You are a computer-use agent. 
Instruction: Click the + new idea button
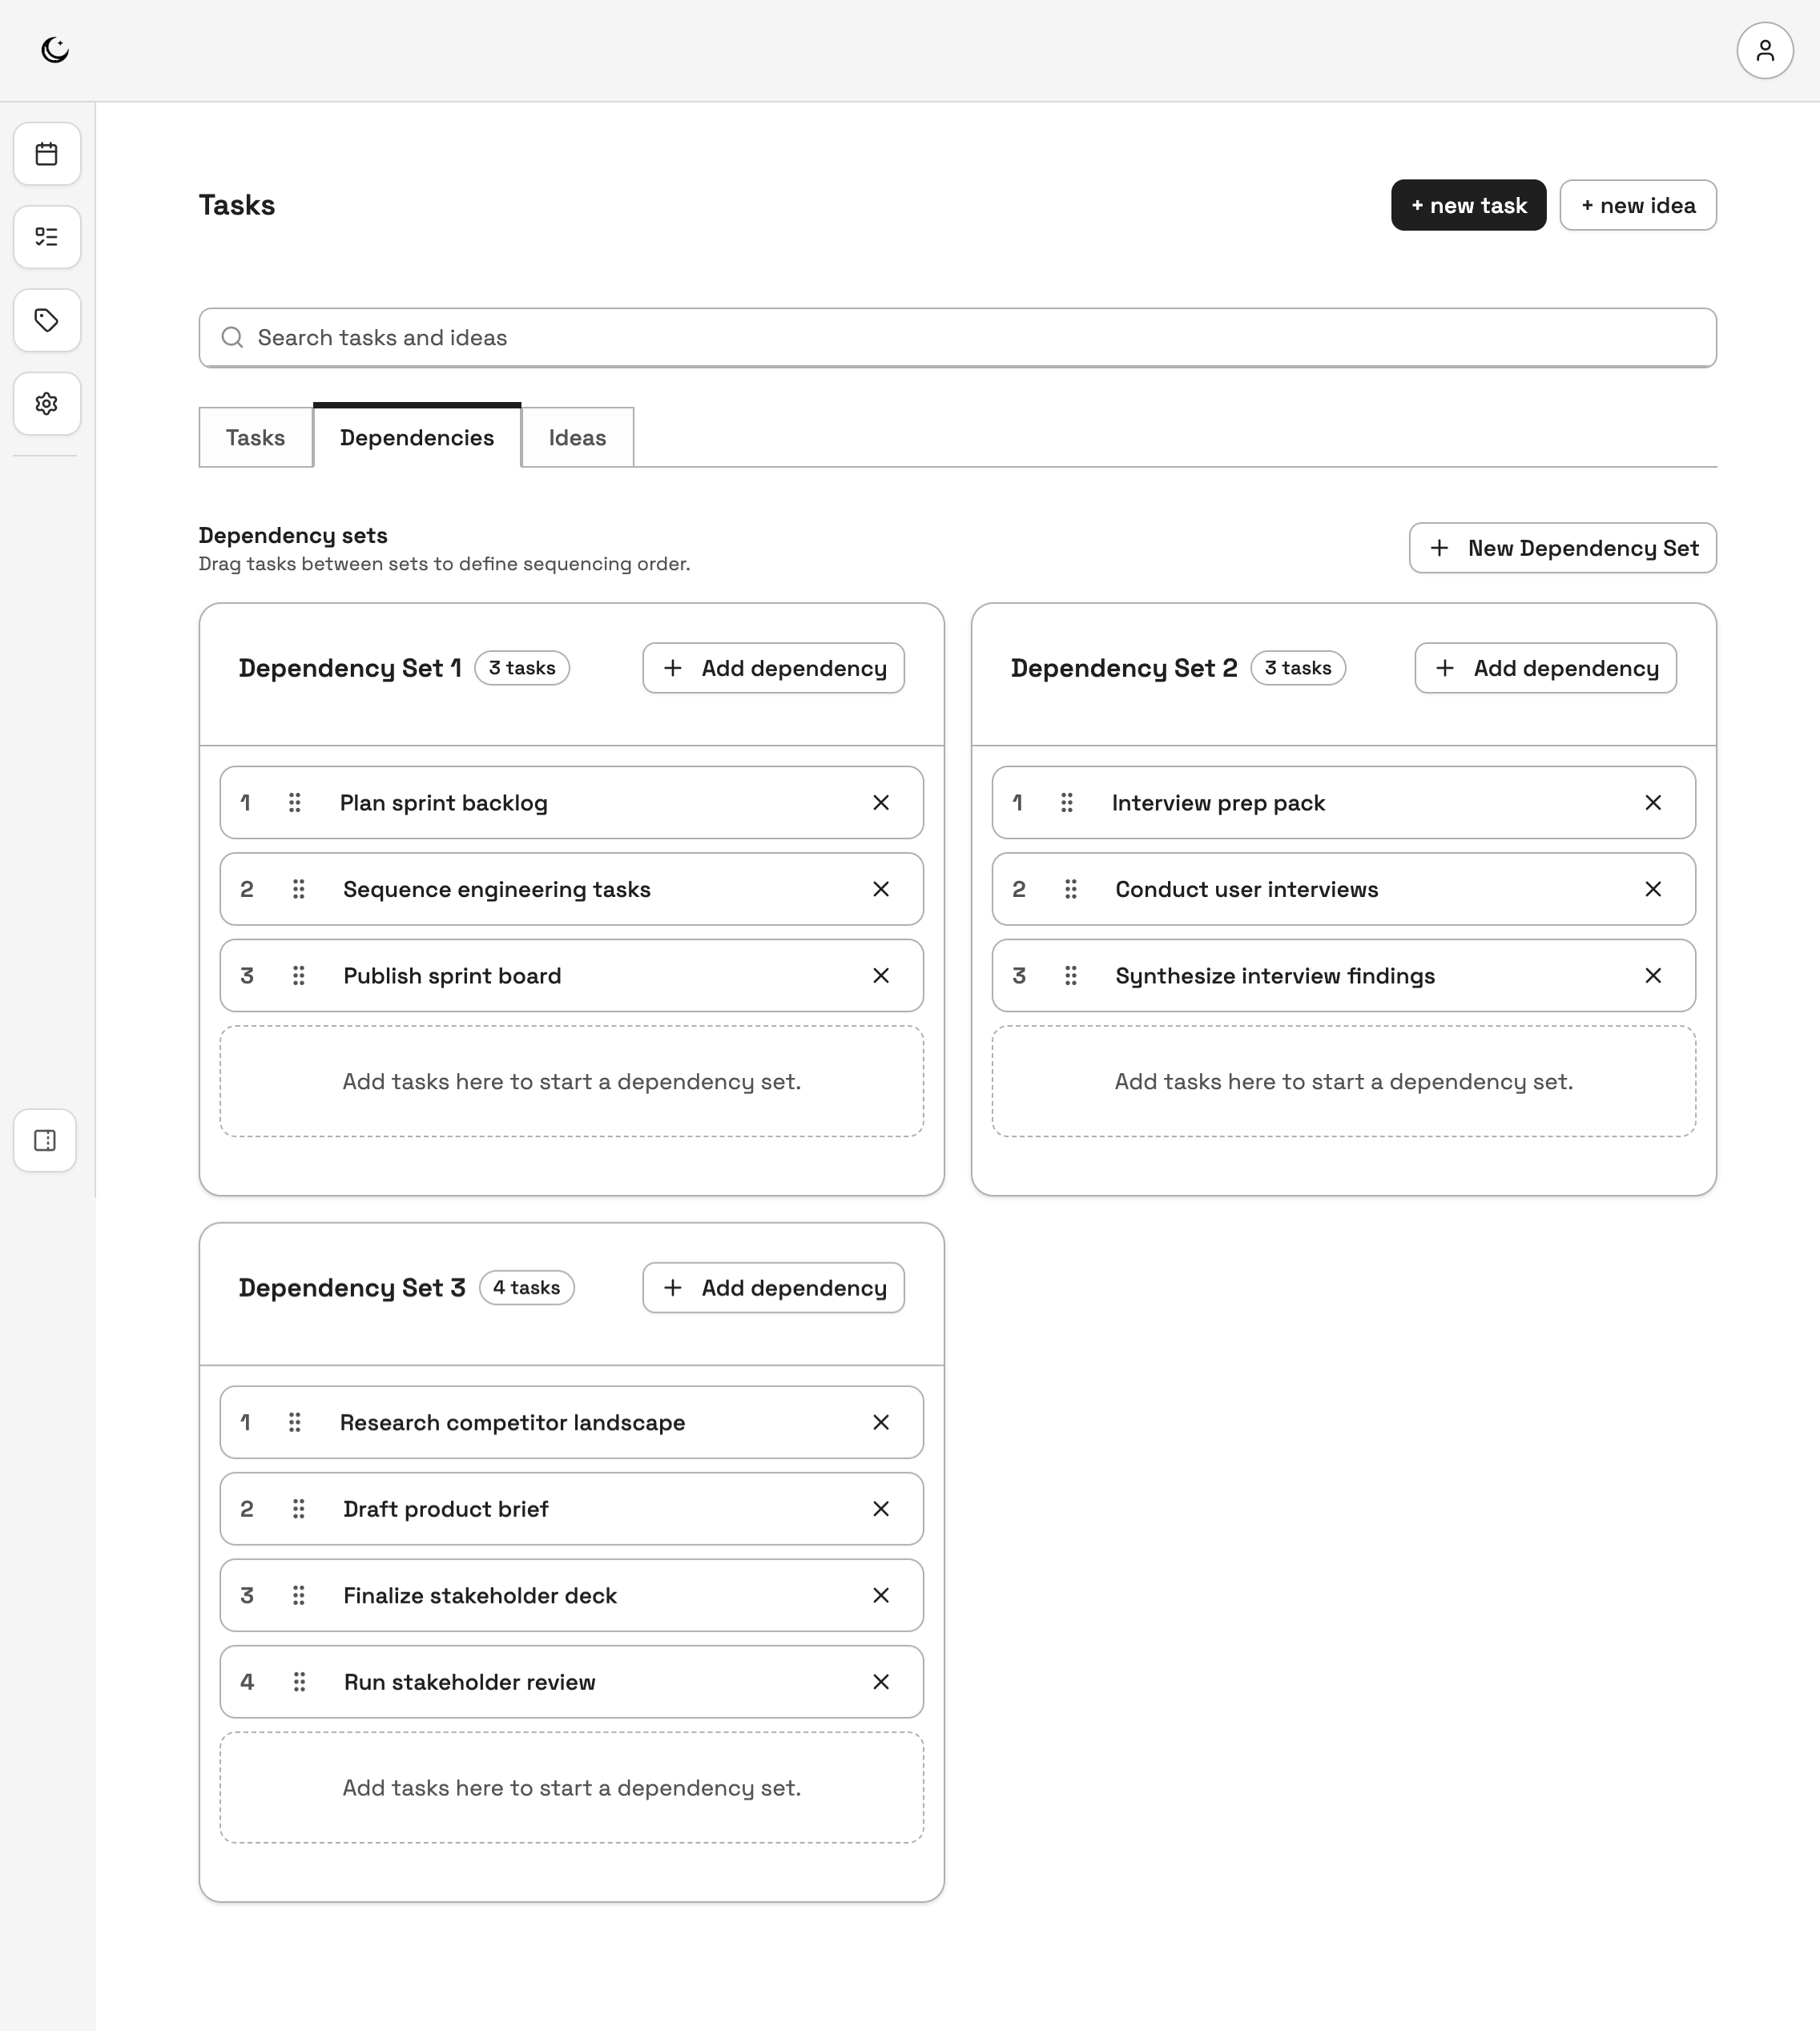1637,206
